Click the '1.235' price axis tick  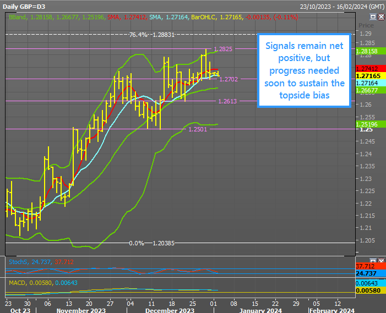[367, 166]
